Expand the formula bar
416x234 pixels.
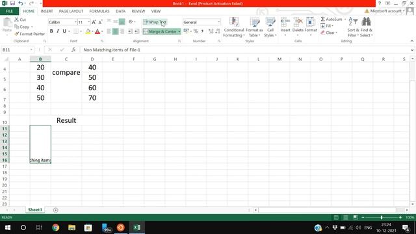(x=411, y=50)
